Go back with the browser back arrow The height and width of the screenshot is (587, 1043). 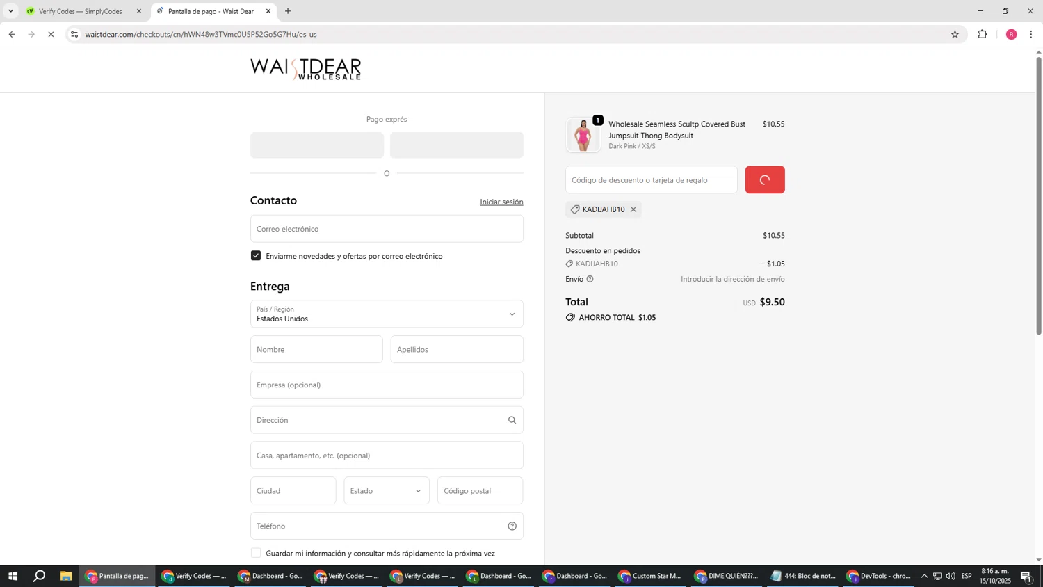pyautogui.click(x=12, y=34)
